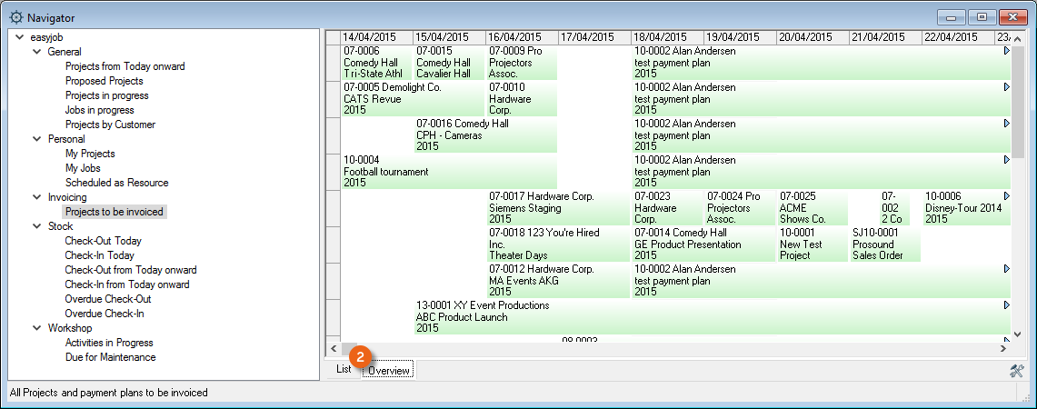The height and width of the screenshot is (409, 1037).
Task: Collapse the easyjob root node
Action: 21,37
